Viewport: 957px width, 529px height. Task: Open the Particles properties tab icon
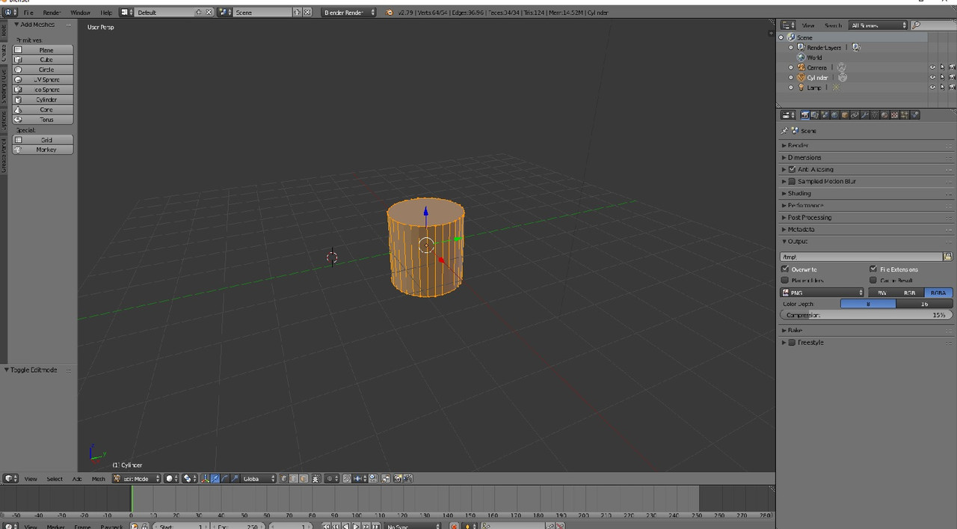(905, 115)
